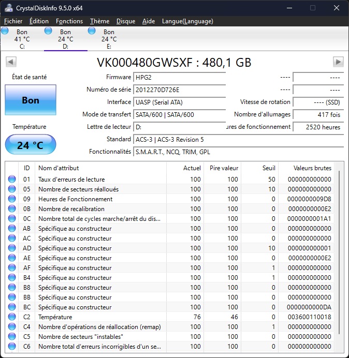Click status orb for attribute C2 Température row
The height and width of the screenshot is (358, 349).
pyautogui.click(x=12, y=317)
